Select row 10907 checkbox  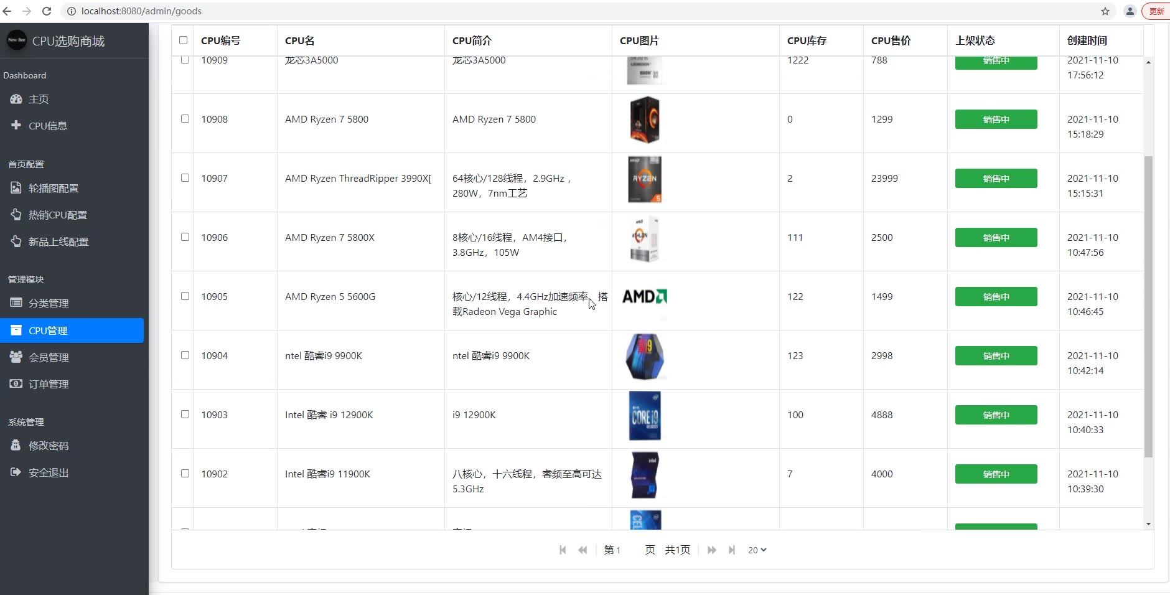point(185,177)
